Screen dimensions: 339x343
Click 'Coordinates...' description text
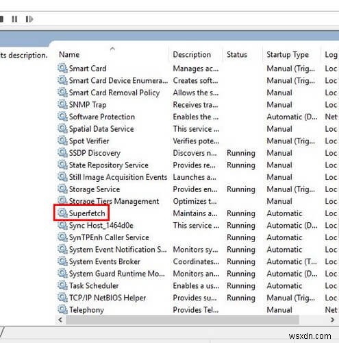pos(196,261)
